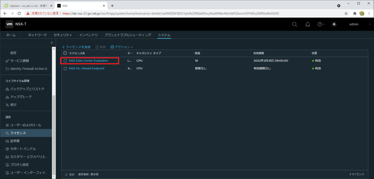
Task: Click the 2022年3月31日 09:00:00 expiry cell
Action: pos(271,61)
